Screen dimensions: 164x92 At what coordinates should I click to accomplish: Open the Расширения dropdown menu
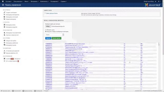pos(55,2)
